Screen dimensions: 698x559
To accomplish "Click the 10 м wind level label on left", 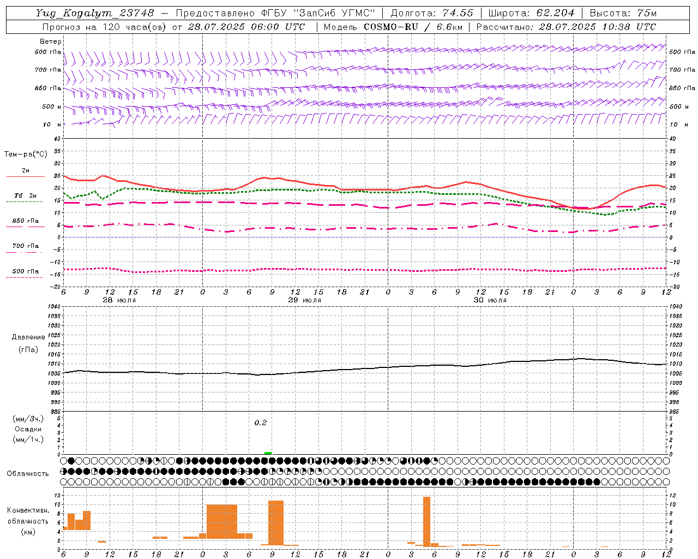I will [52, 124].
